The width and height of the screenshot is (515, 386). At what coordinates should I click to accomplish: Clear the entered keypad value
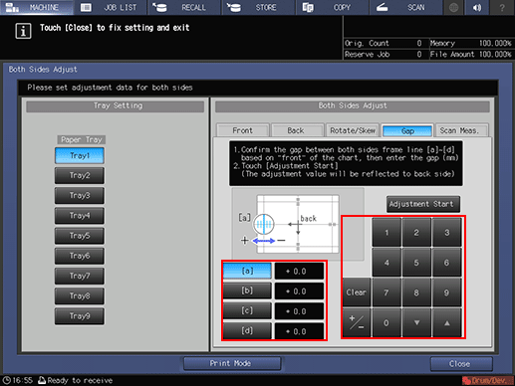click(356, 292)
